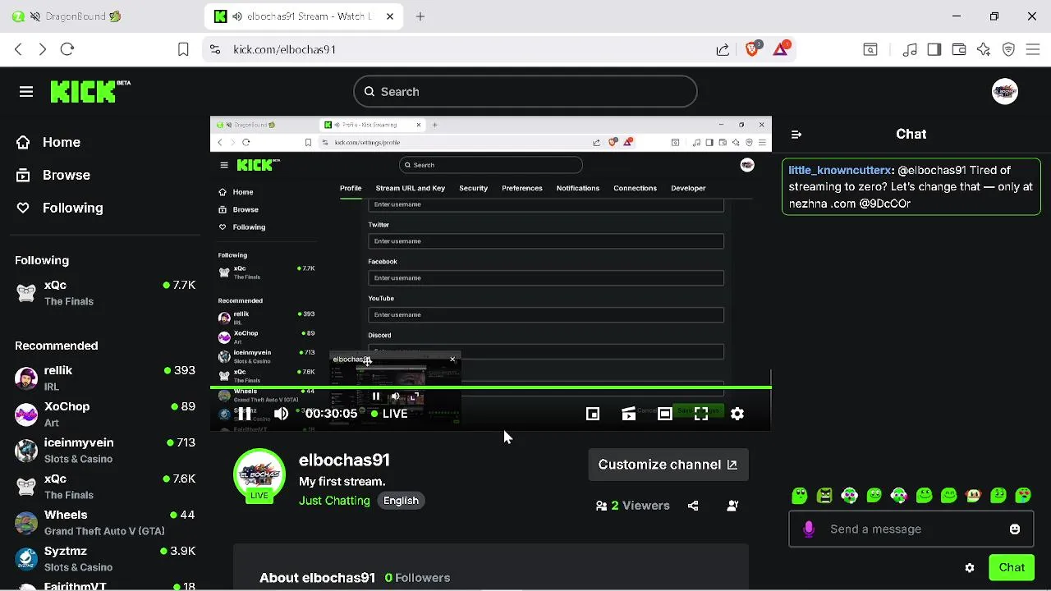Open Brave Rewards triangle icon

pyautogui.click(x=781, y=49)
